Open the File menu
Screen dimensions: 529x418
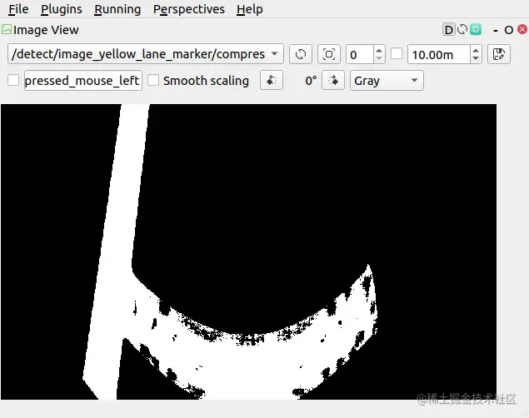pyautogui.click(x=18, y=9)
